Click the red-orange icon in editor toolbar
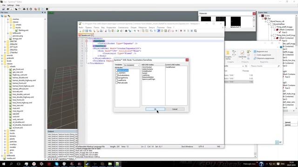This screenshot has width=298, height=167. click(35, 9)
